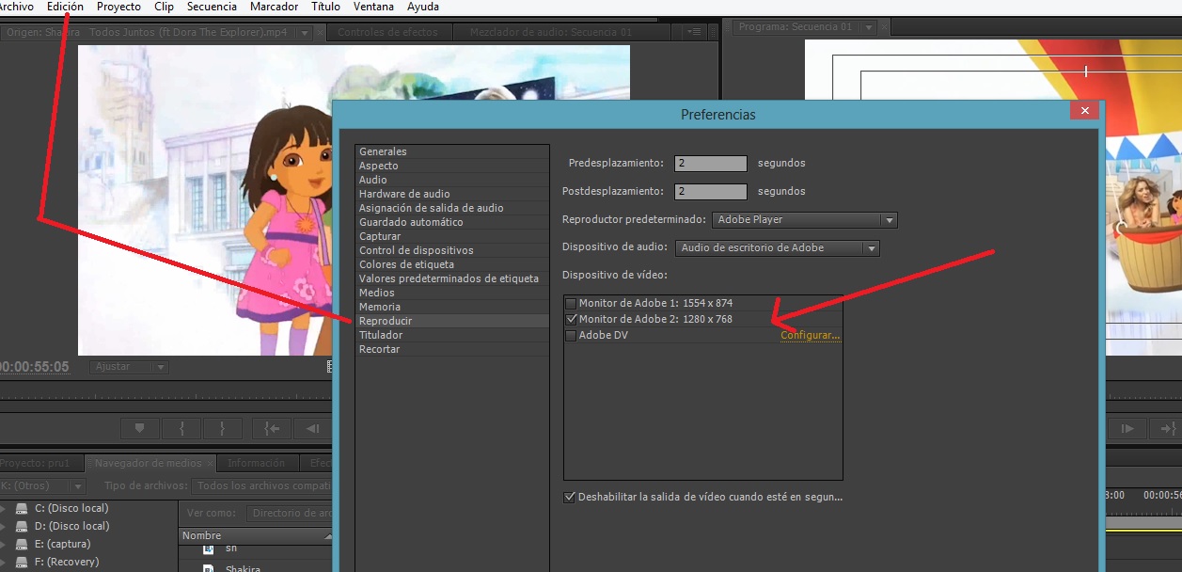Screen dimensions: 1182x572
Task: Select Titulador preferences category
Action: pos(451,335)
